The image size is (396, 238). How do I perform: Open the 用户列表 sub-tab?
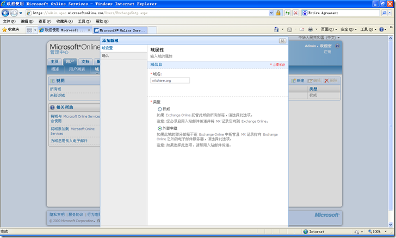click(77, 69)
